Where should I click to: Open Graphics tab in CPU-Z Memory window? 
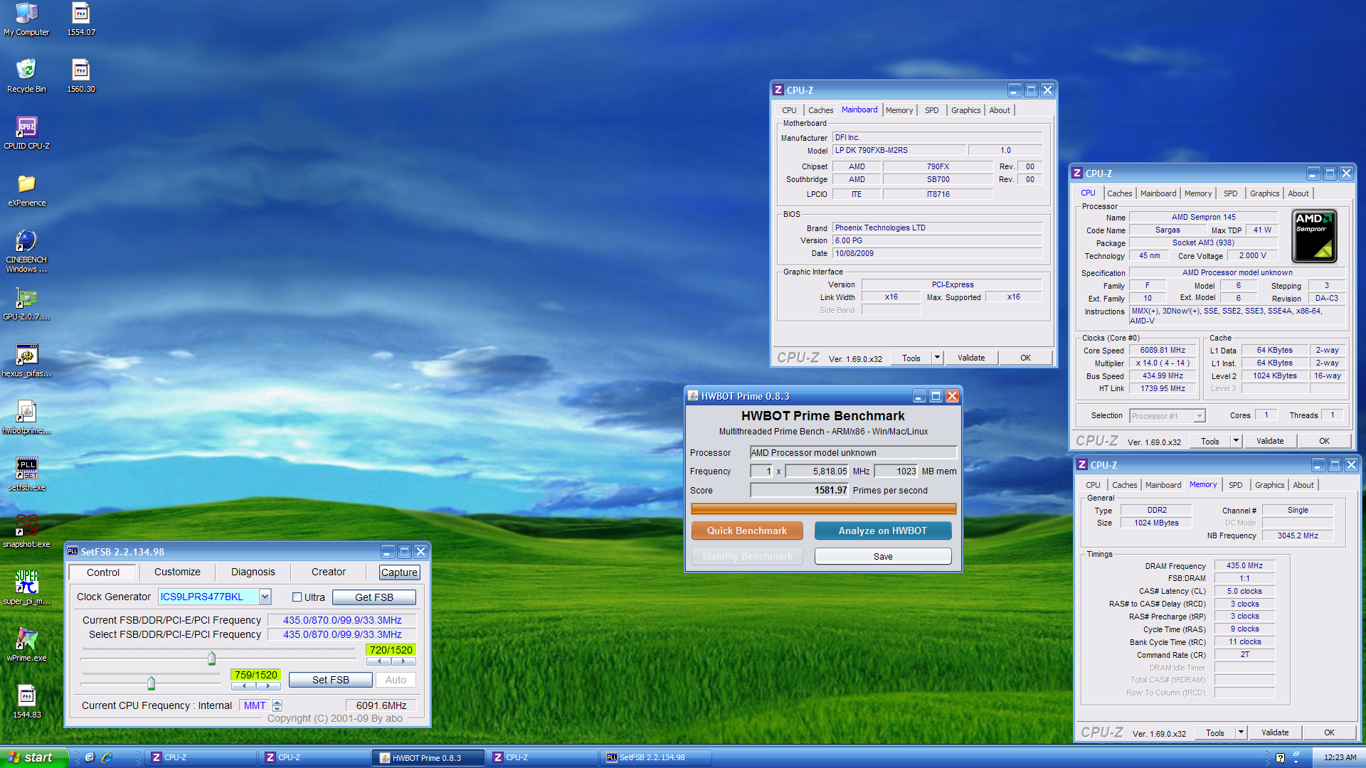pos(1269,485)
